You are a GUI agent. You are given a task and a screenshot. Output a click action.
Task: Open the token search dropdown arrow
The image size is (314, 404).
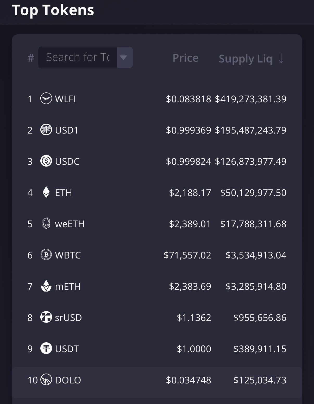125,58
